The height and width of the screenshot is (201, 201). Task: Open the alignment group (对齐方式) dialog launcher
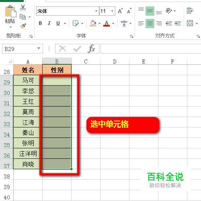[198, 36]
